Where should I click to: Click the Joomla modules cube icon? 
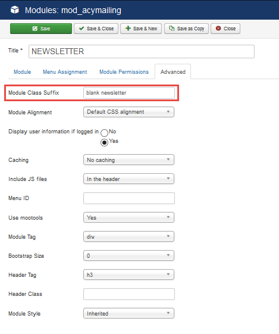[x=15, y=10]
